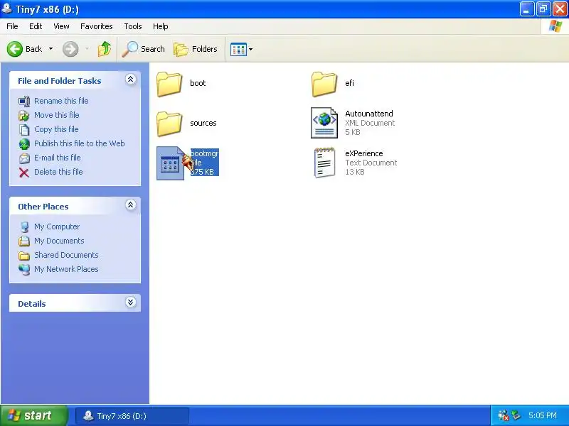Click the Publish to Web globe icon

24,144
